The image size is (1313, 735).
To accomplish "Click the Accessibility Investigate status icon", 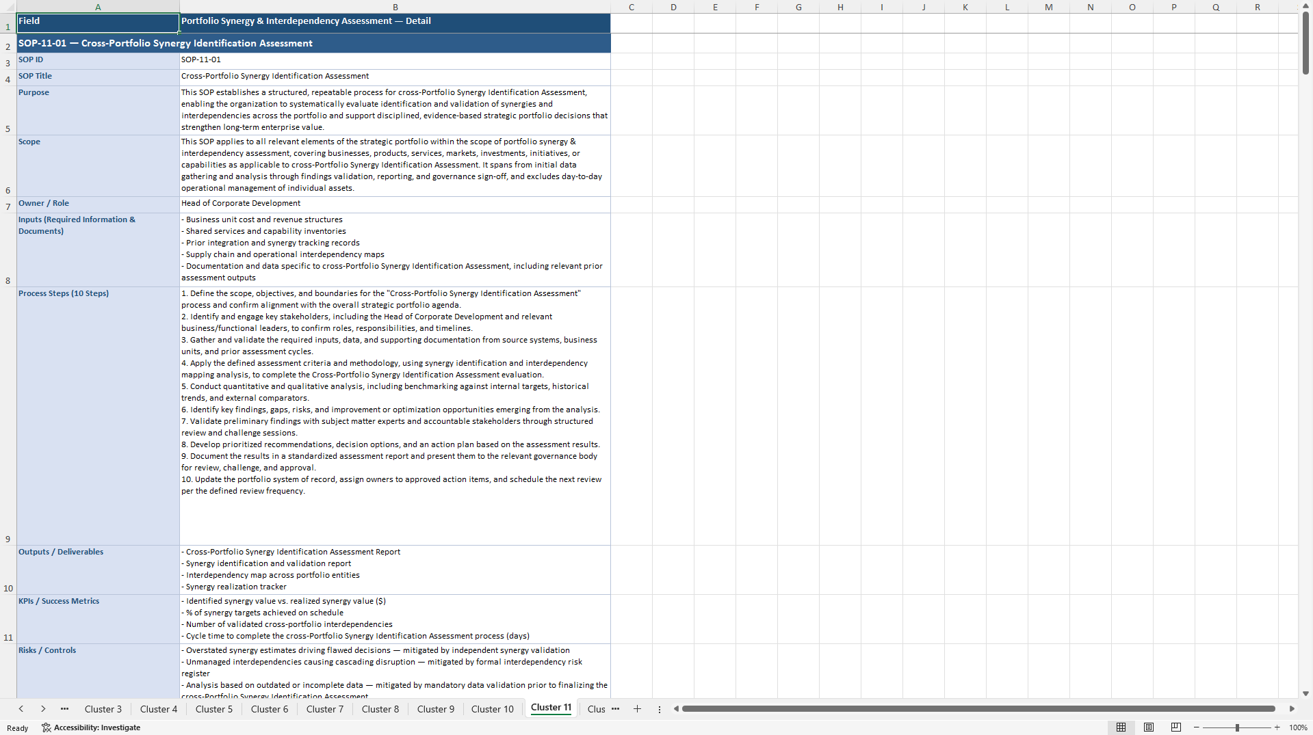I will click(47, 727).
